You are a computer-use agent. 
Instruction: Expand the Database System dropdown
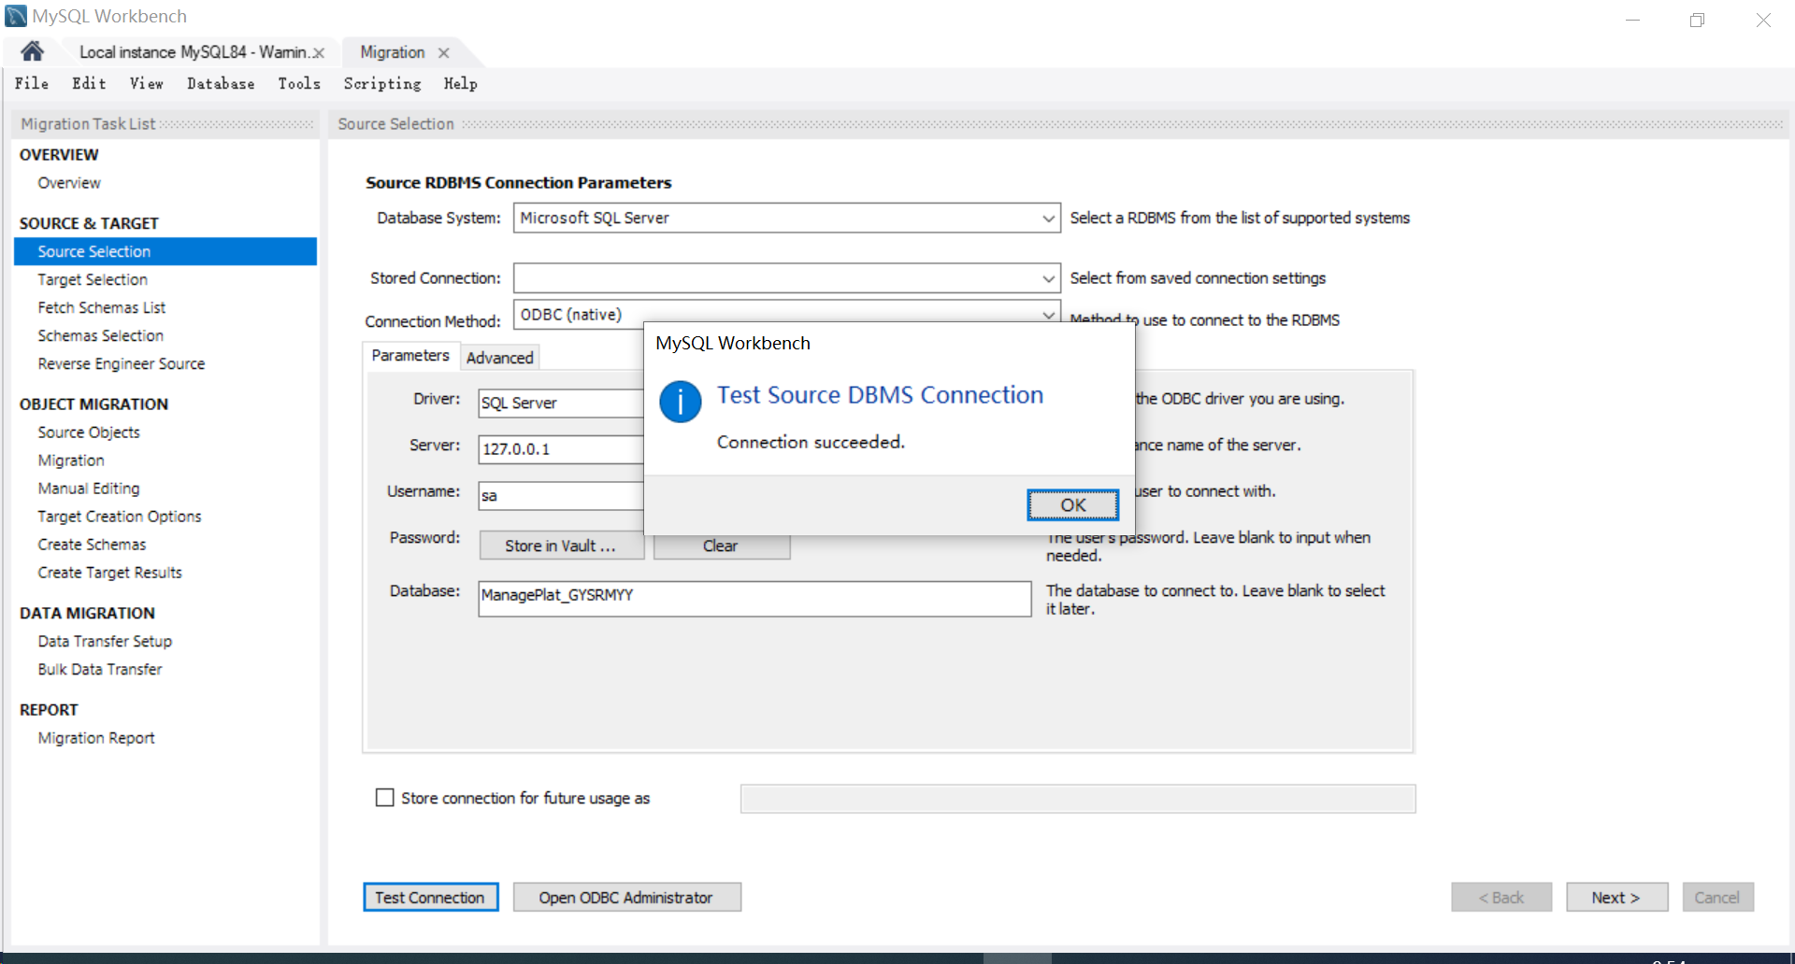(1048, 219)
